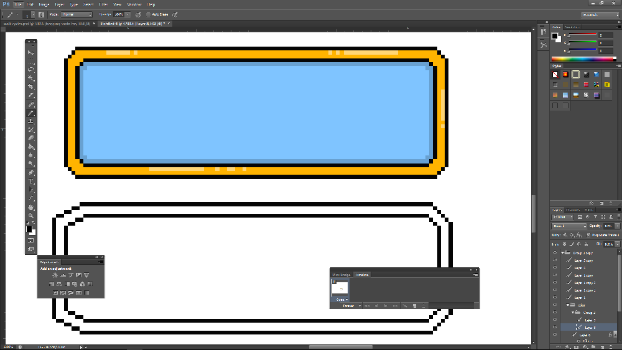Switch to the Channels tab
Image resolution: width=622 pixels, height=350 pixels.
point(572,210)
